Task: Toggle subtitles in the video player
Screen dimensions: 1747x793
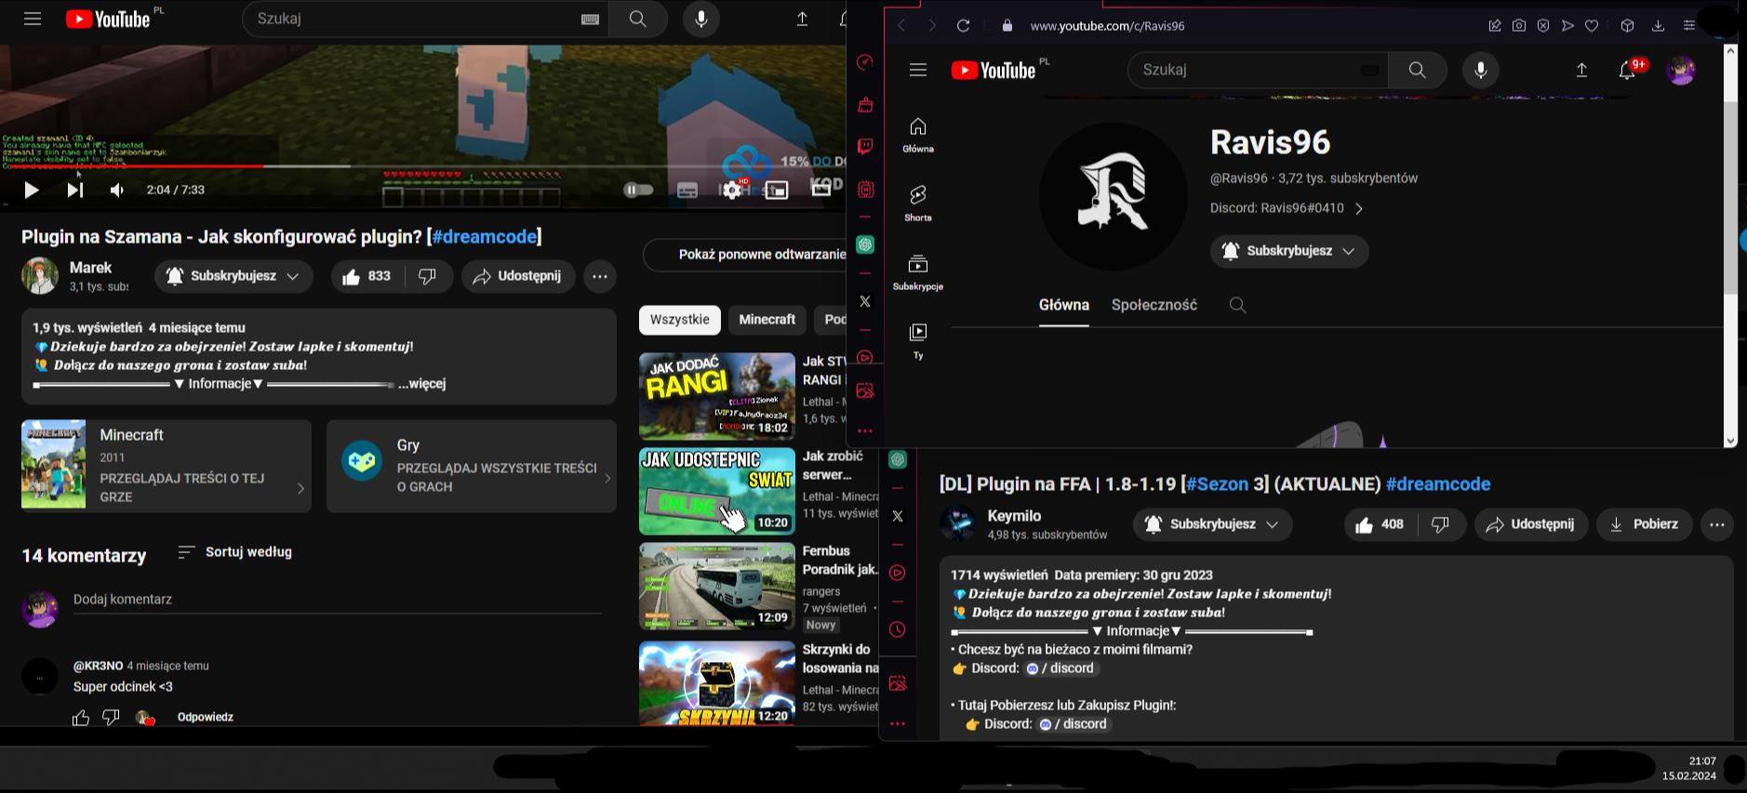Action: [687, 190]
